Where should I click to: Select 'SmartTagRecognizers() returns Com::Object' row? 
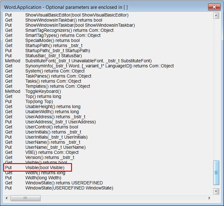point(59,30)
